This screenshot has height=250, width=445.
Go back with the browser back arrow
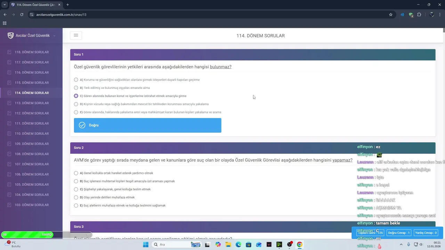coord(5,15)
